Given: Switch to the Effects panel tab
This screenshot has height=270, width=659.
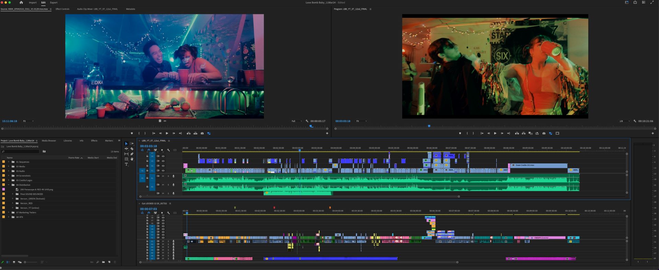Looking at the screenshot, I should tap(94, 140).
